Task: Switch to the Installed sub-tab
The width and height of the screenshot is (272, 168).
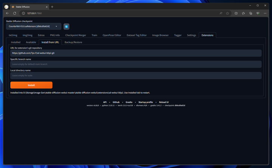Action: pos(15,42)
